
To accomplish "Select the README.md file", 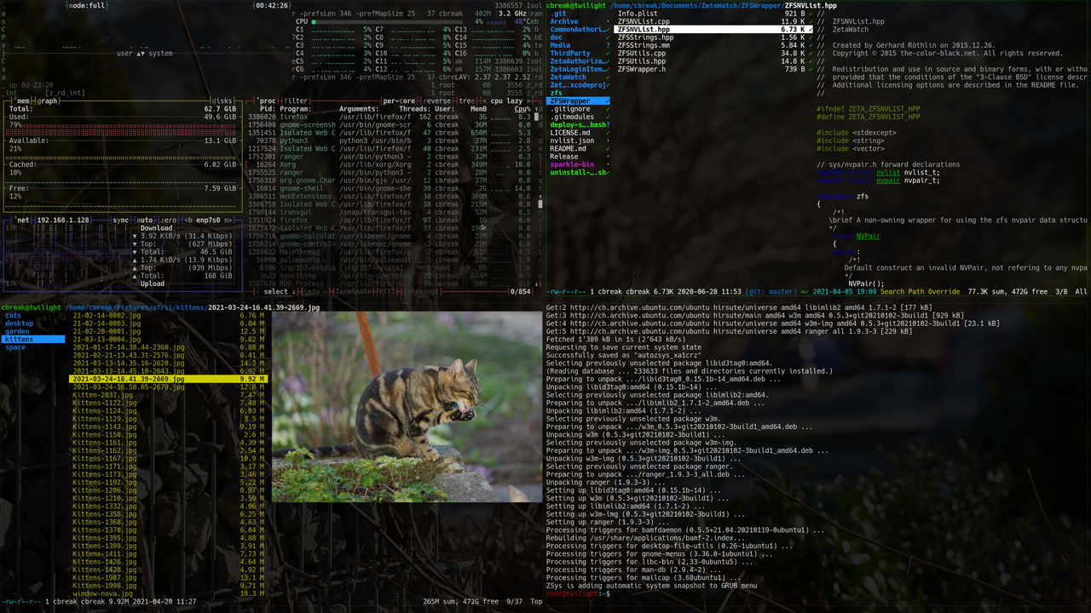I will coord(579,149).
